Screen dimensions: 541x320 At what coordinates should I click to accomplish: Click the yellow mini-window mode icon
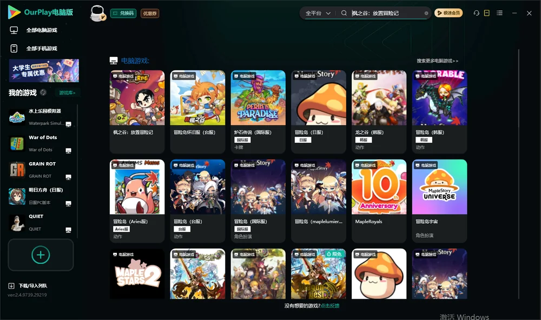click(x=486, y=13)
